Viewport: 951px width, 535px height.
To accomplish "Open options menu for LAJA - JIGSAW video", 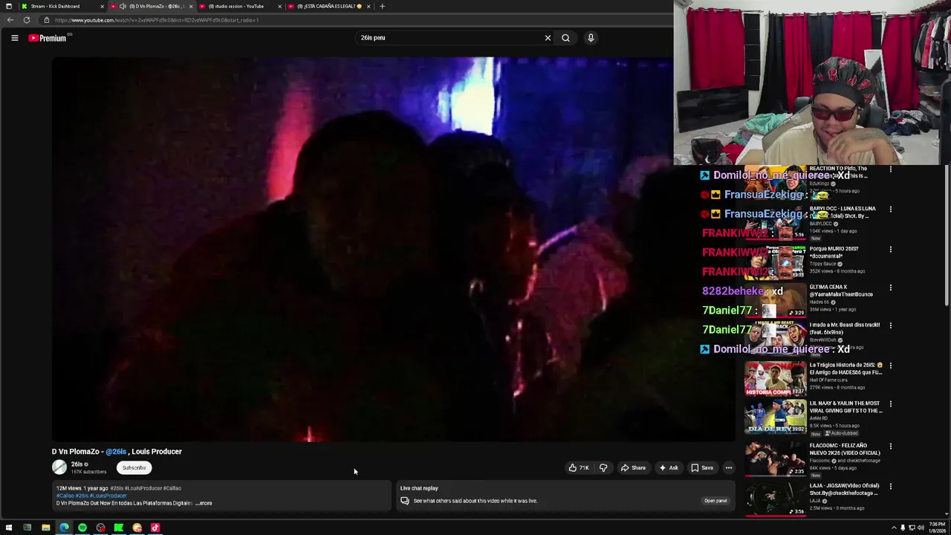I will click(x=891, y=487).
